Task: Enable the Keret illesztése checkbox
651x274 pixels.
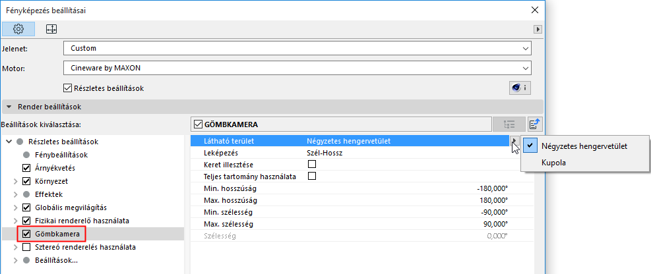Action: 312,164
